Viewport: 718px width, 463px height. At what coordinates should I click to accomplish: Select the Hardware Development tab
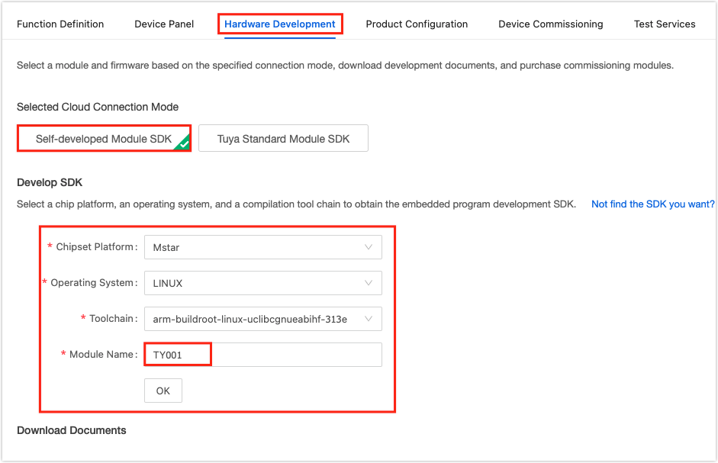click(279, 24)
